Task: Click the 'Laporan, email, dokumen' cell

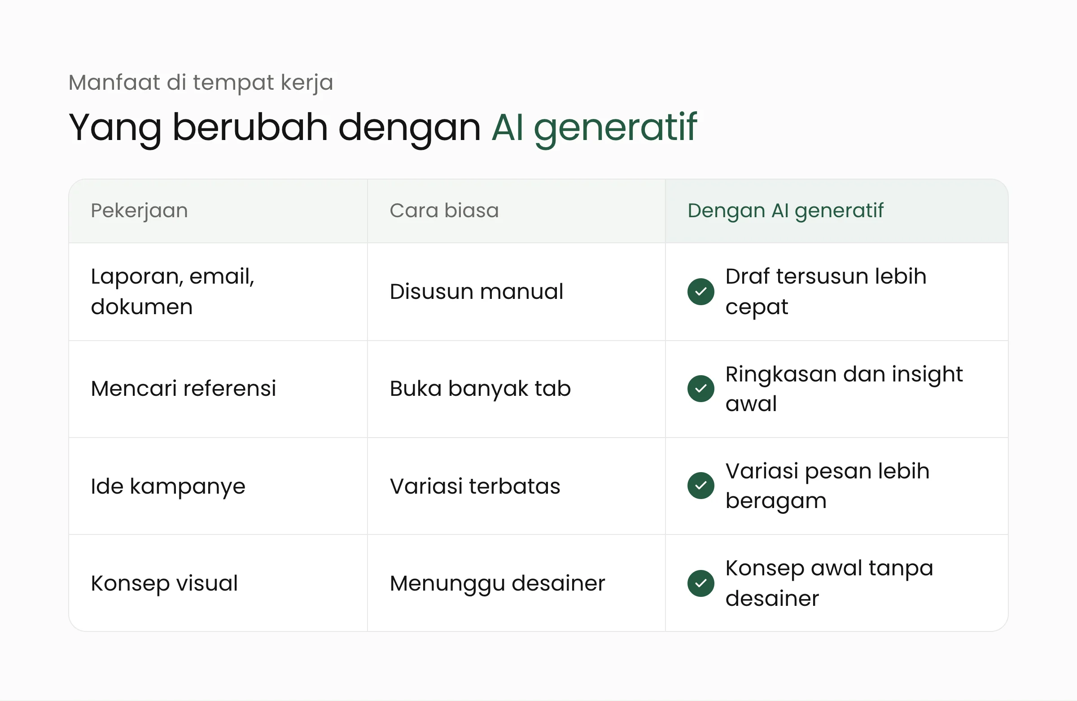Action: pyautogui.click(x=218, y=291)
